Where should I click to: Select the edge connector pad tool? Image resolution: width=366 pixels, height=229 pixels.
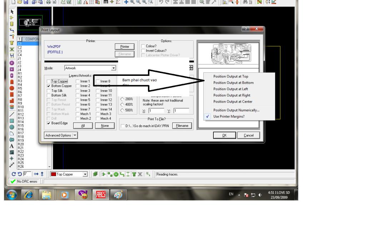click(12, 82)
